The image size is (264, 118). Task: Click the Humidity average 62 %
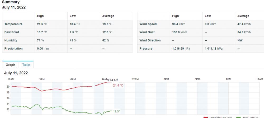click(106, 40)
